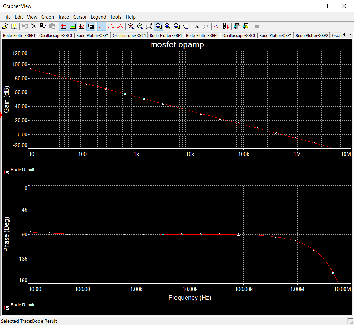Click the 'Selected Trace:Bode Result' status text
Screen dimensions: 354x325
point(29,321)
